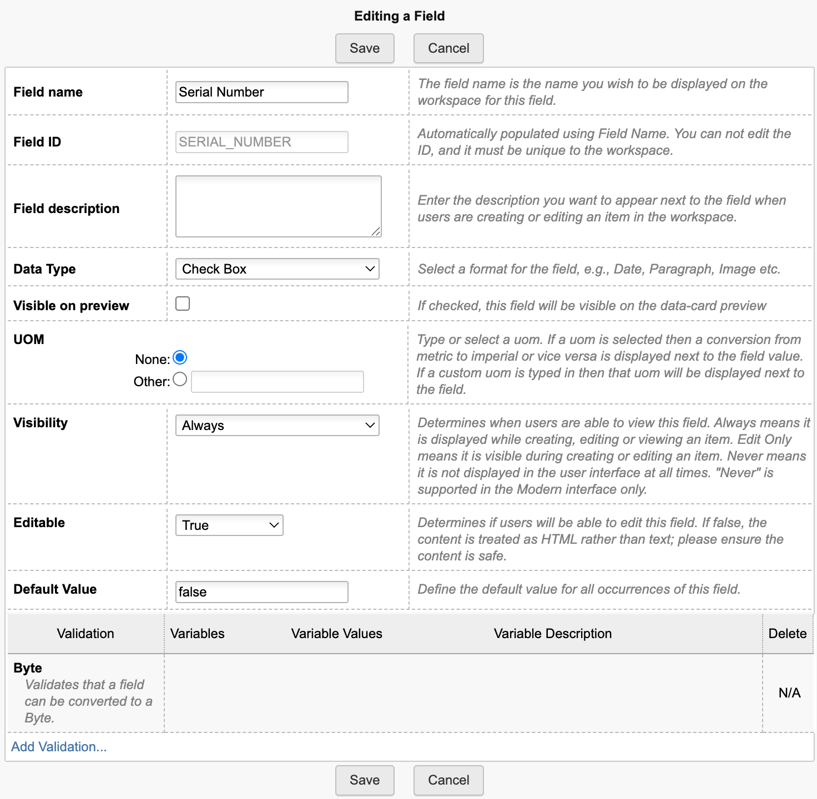Image resolution: width=817 pixels, height=799 pixels.
Task: Open the Editable True dropdown
Action: [229, 525]
